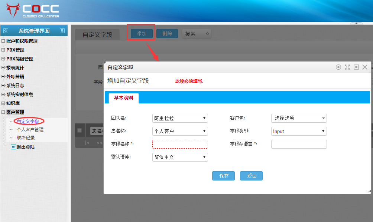Click the 返回 button
The image size is (373, 222).
(251, 176)
